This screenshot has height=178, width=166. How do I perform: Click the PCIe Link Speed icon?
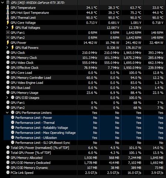[x=8, y=172]
